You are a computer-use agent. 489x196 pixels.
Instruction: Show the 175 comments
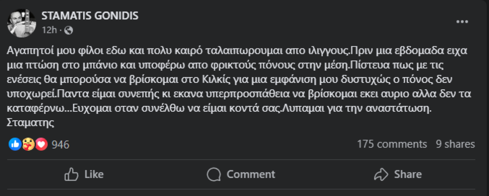[392, 144]
